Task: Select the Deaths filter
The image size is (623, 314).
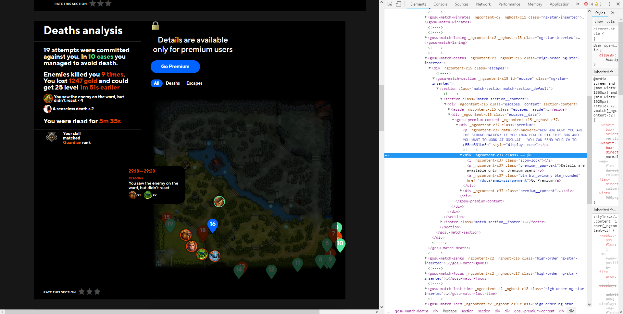Action: 173,83
